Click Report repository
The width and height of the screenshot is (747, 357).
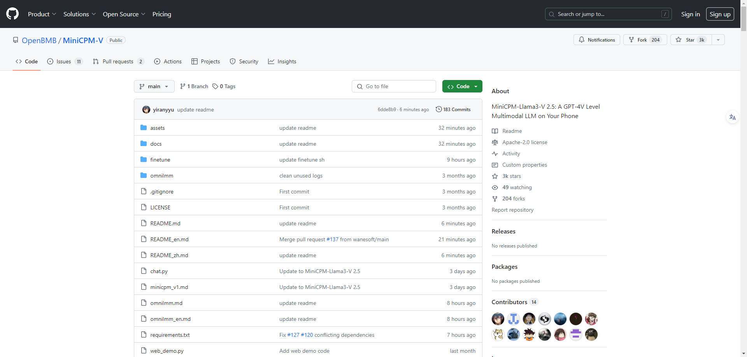[512, 210]
